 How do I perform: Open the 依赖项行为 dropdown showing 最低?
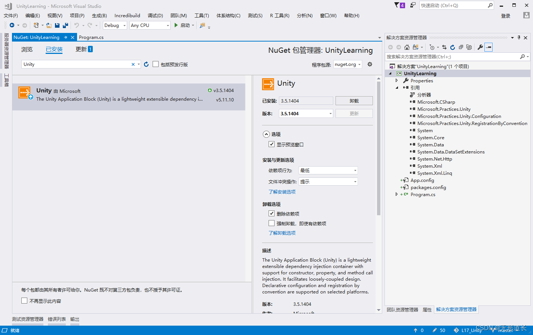328,170
